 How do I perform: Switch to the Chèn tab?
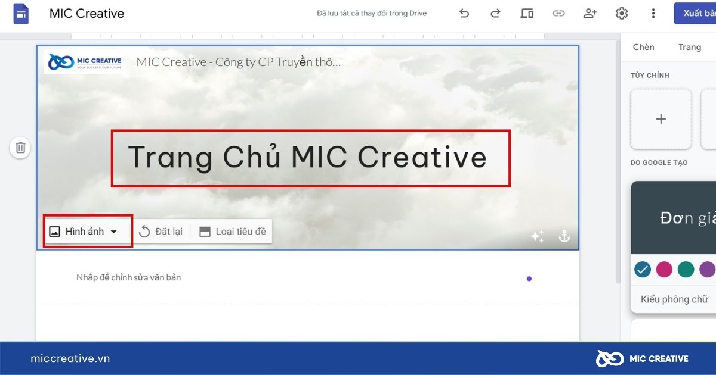pyautogui.click(x=644, y=47)
